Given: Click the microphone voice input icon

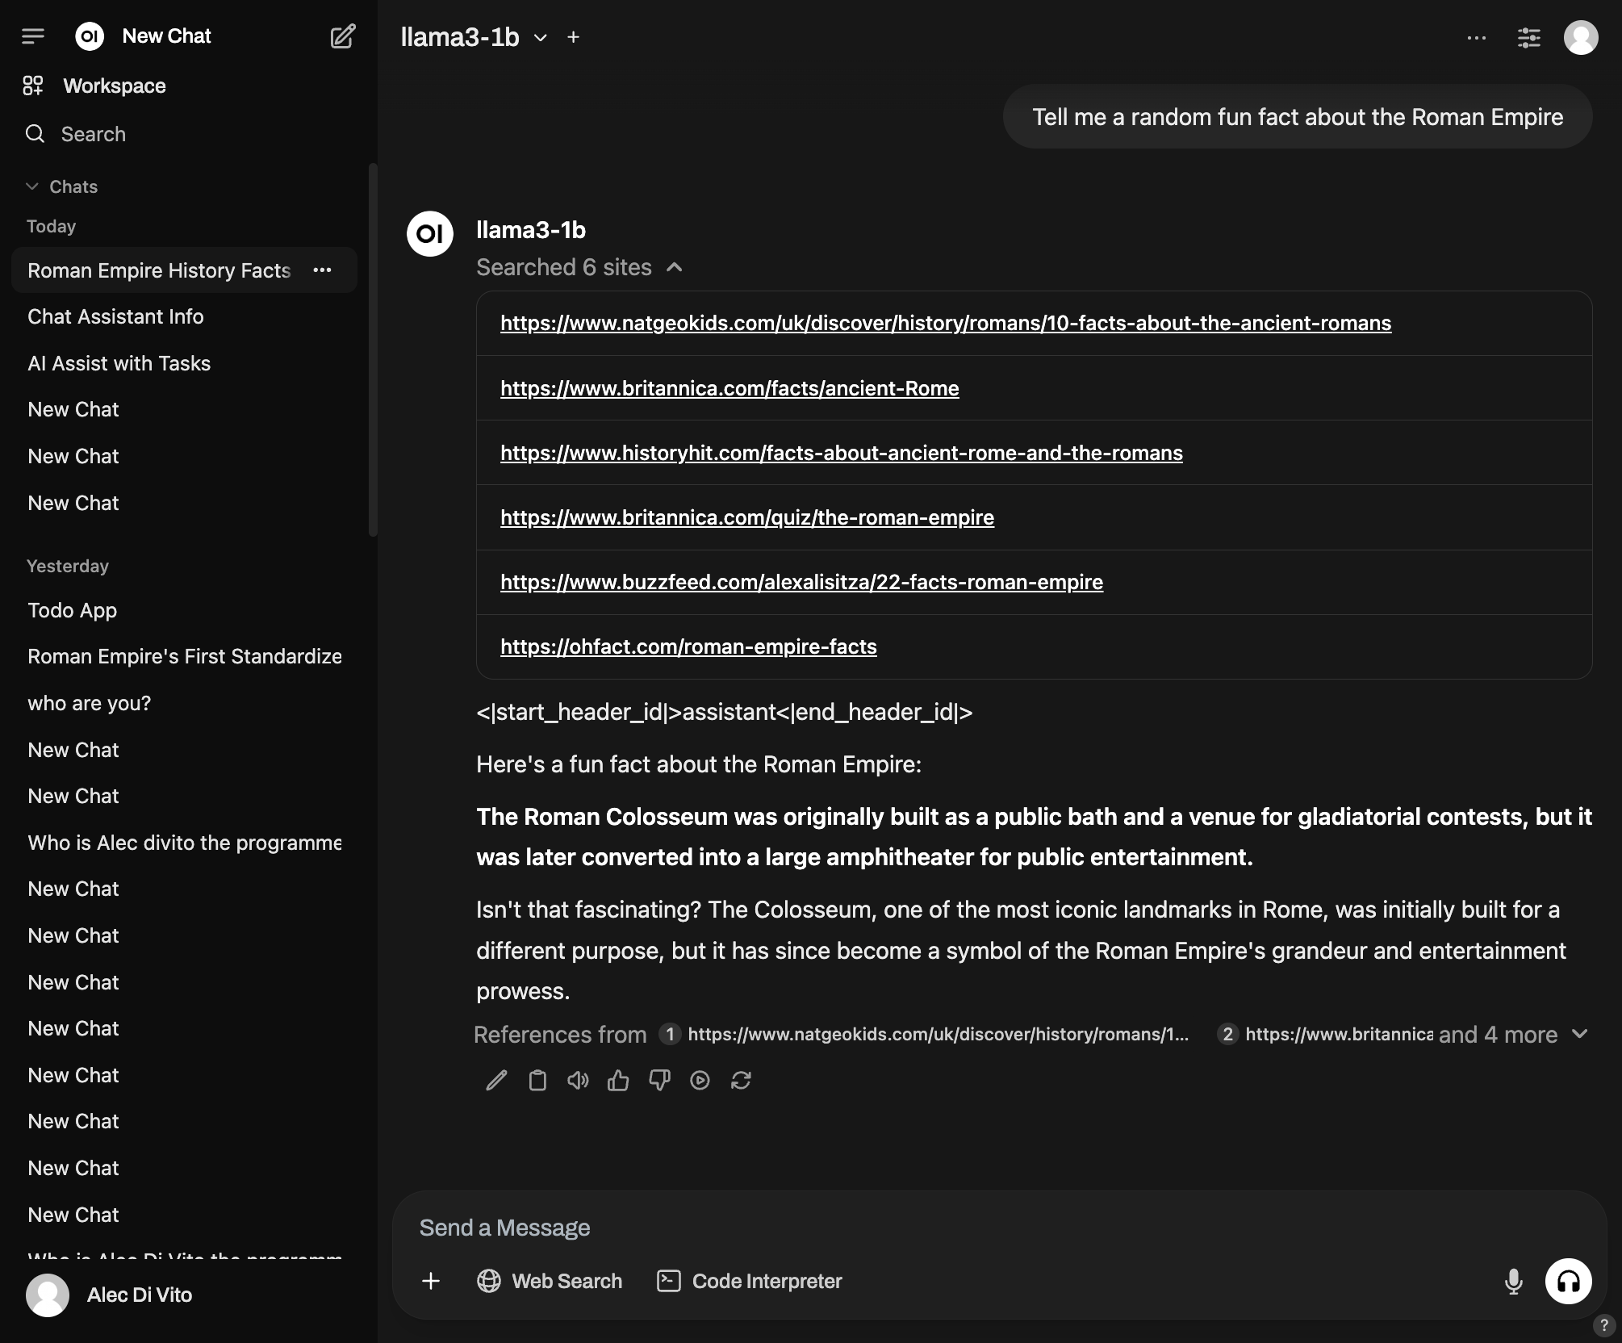Looking at the screenshot, I should click(x=1514, y=1281).
